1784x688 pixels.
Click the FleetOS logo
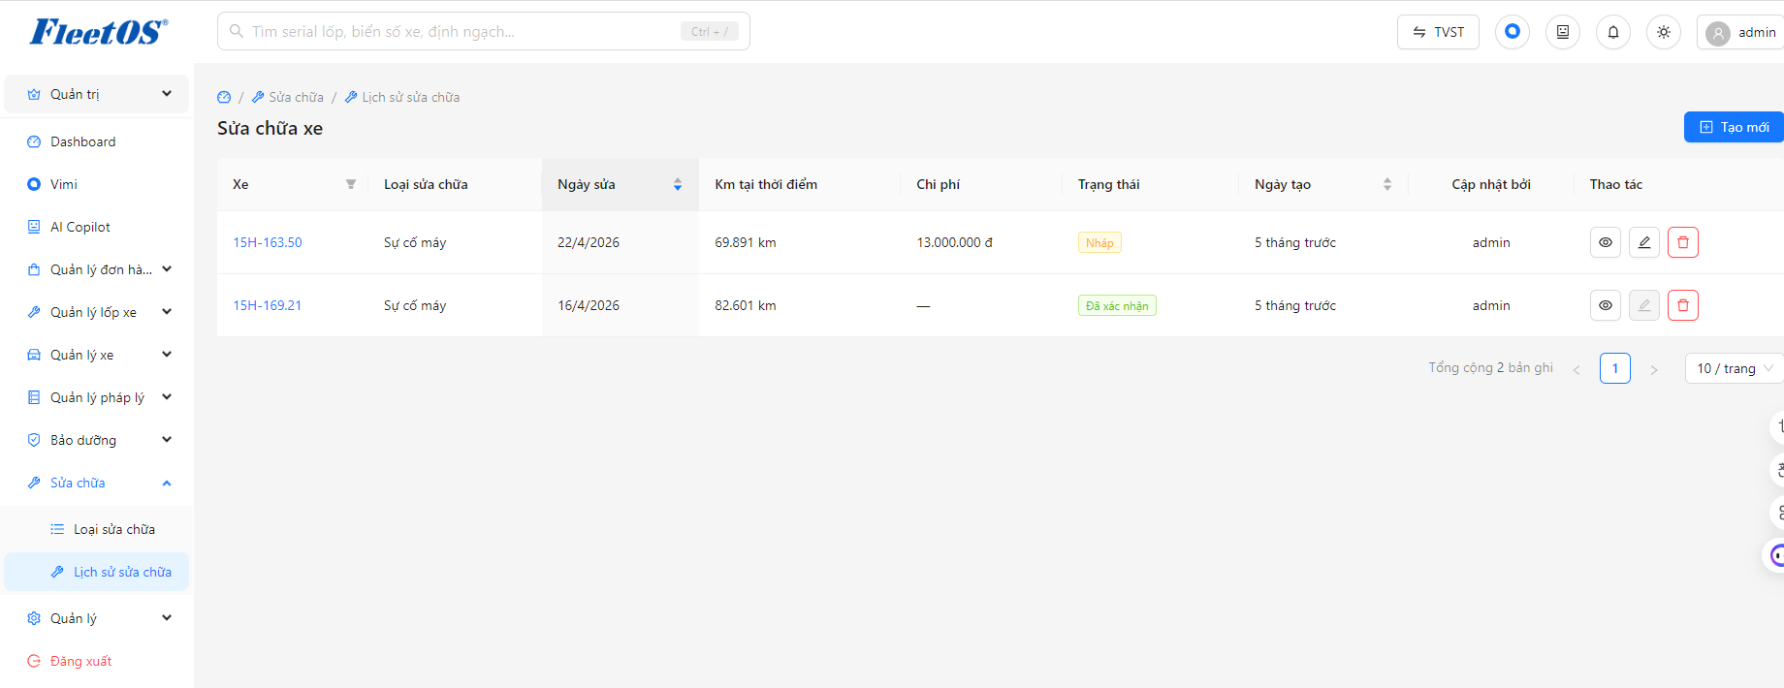coord(98,32)
